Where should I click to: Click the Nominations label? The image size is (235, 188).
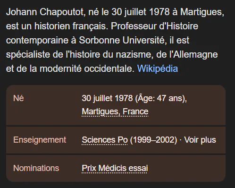coord(36,168)
